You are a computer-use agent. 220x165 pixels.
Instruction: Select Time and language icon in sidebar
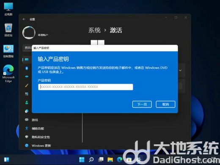click(27, 111)
